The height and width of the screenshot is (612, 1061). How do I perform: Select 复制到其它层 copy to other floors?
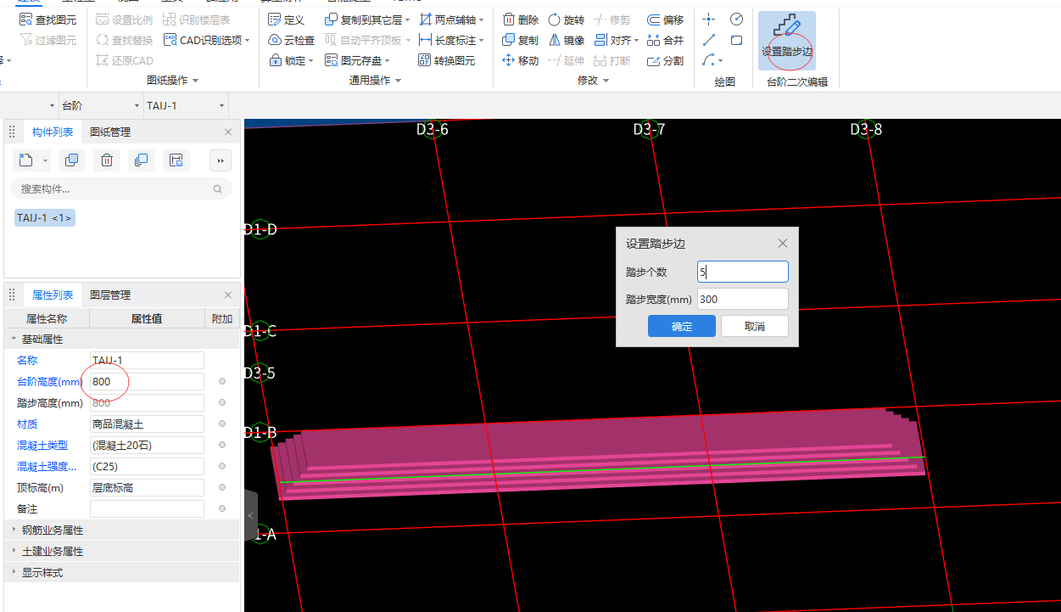(x=367, y=20)
